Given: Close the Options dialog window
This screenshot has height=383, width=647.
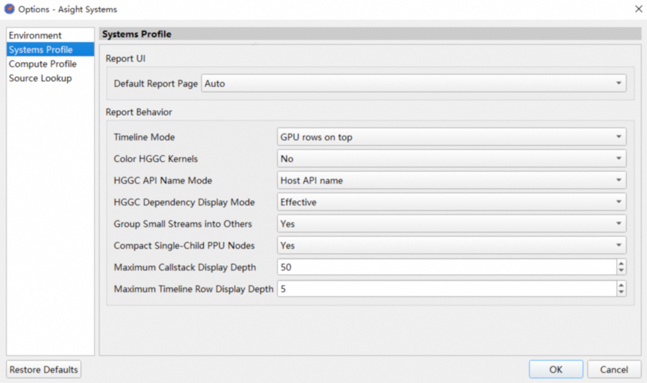Looking at the screenshot, I should tap(638, 9).
